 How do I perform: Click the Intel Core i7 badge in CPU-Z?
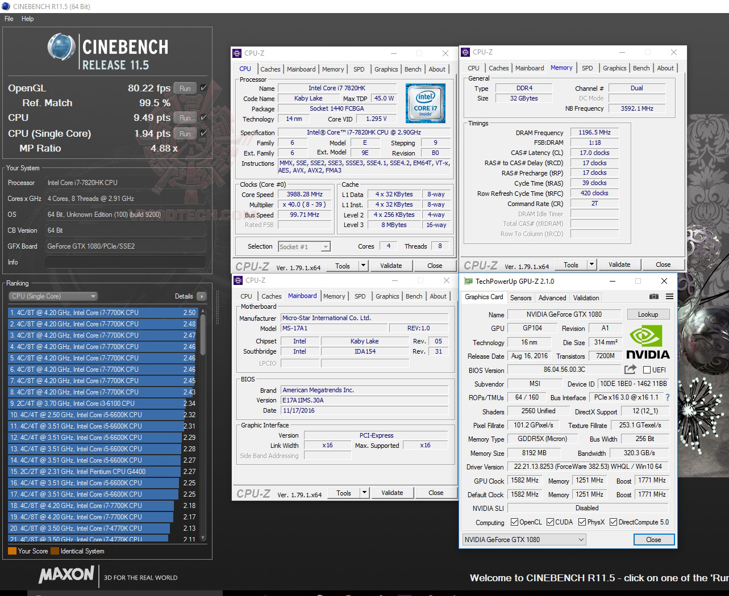426,103
